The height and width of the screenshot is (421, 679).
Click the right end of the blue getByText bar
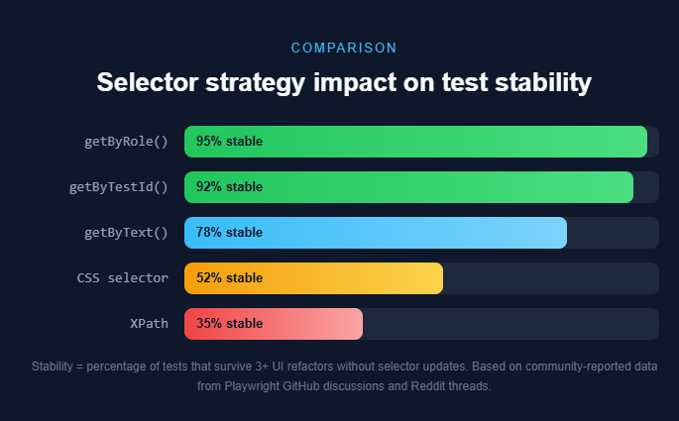tap(560, 233)
